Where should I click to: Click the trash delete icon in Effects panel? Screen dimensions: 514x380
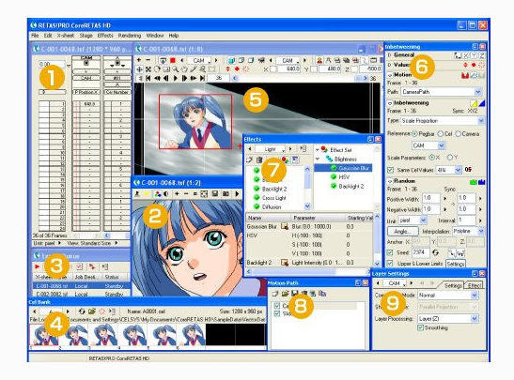(x=259, y=160)
